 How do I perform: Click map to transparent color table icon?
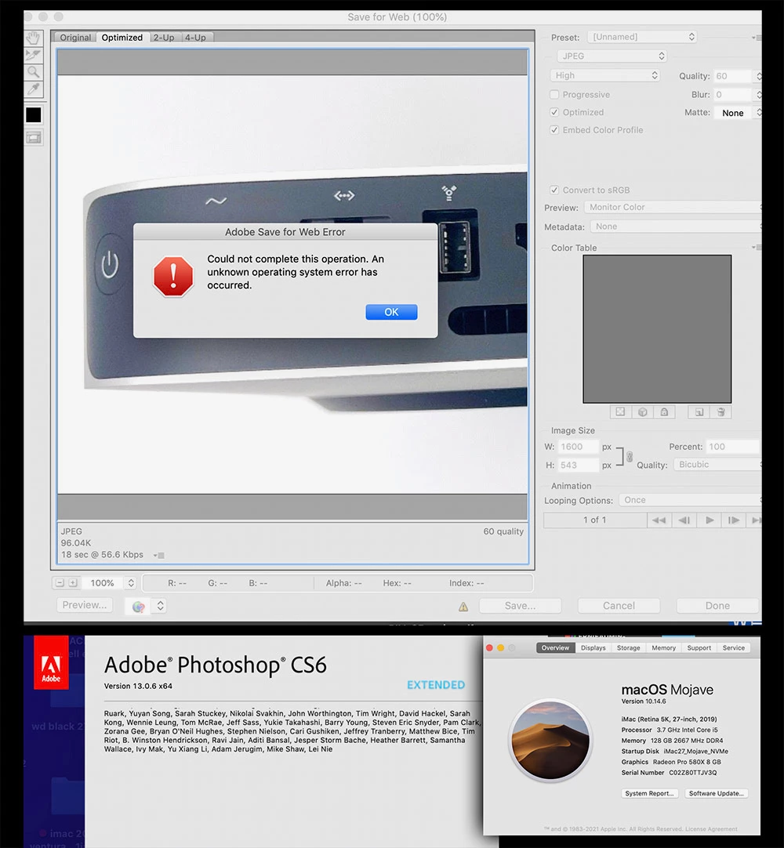coord(621,412)
